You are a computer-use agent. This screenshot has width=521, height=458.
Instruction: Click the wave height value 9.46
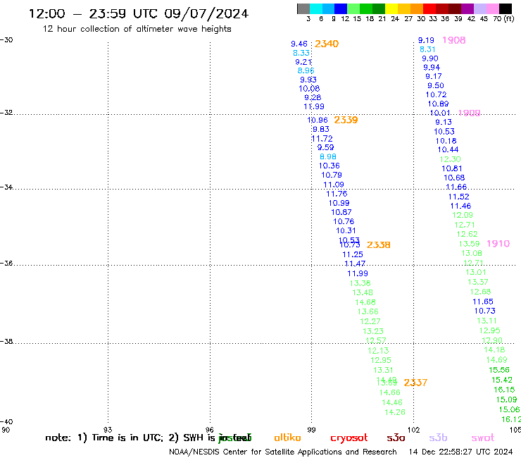pos(299,44)
